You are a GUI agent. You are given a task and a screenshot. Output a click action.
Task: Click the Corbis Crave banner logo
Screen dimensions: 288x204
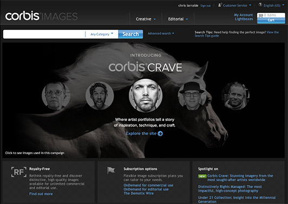145,67
